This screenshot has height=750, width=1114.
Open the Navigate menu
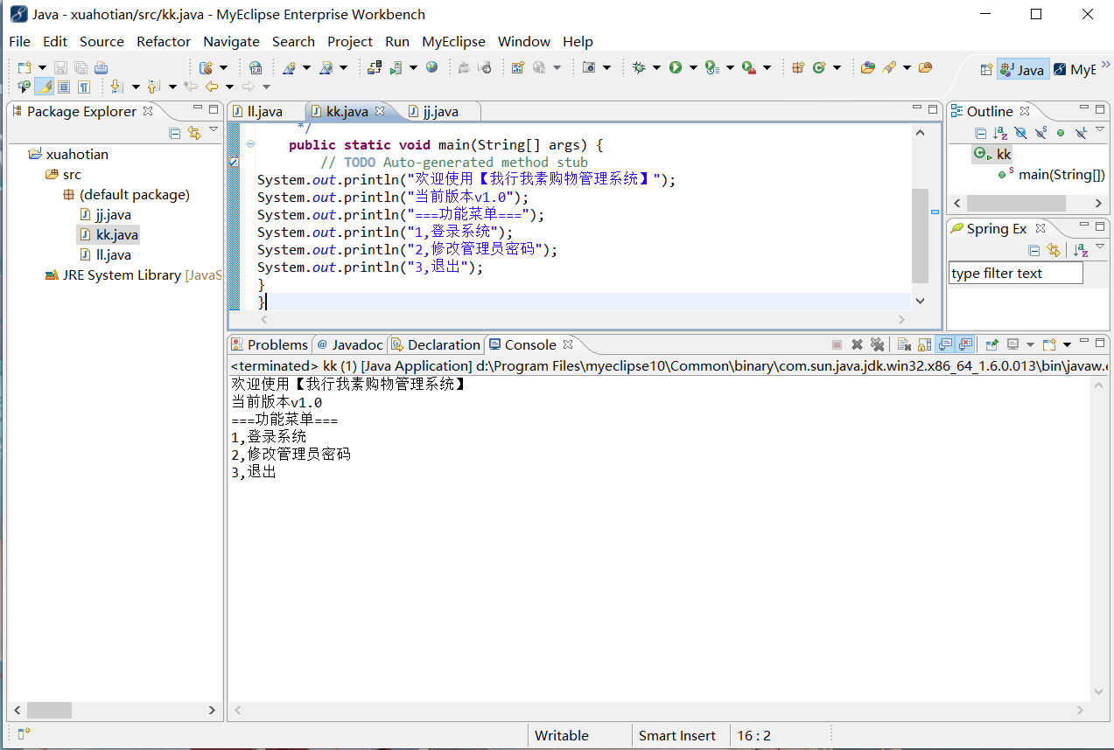pos(231,41)
